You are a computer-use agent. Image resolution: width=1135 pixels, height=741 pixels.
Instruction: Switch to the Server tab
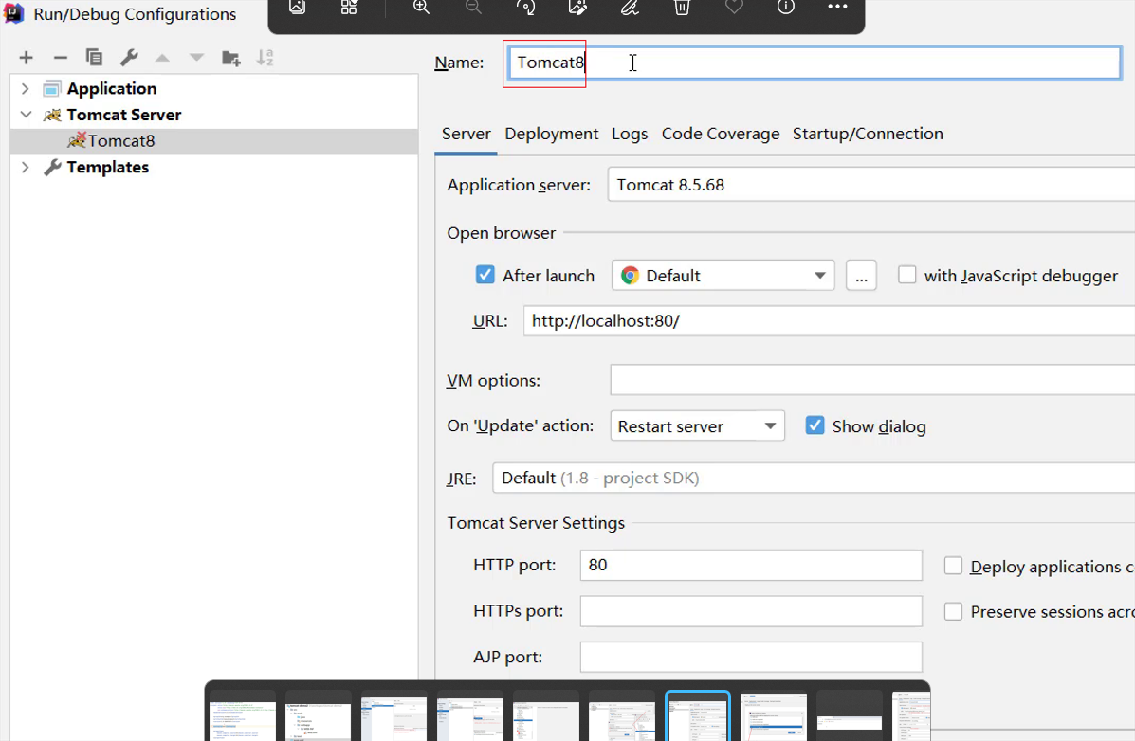point(467,134)
